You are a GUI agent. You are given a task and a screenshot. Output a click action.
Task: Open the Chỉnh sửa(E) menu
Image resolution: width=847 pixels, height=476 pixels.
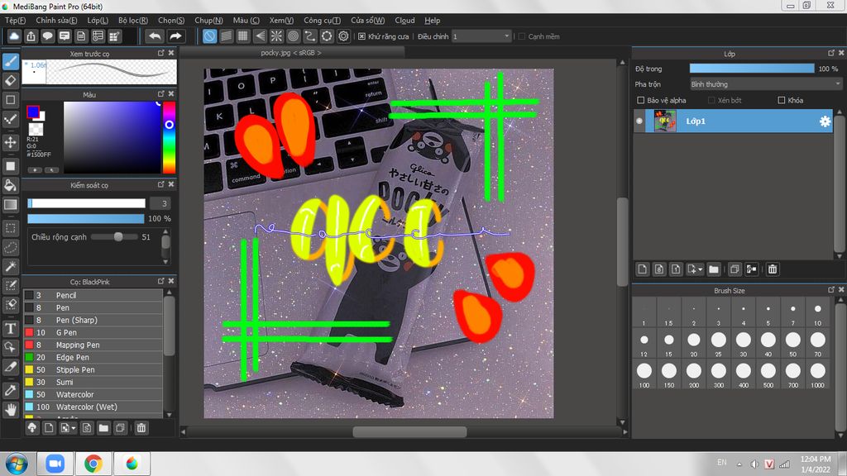coord(56,20)
